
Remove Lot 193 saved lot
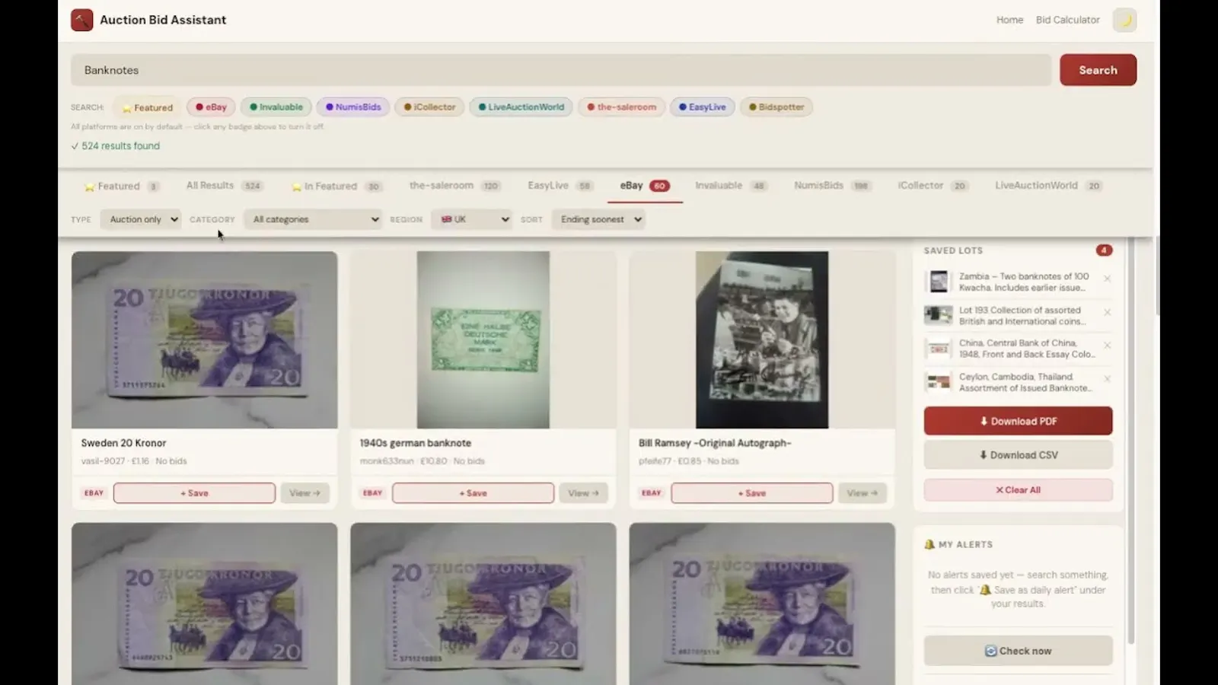pyautogui.click(x=1107, y=312)
